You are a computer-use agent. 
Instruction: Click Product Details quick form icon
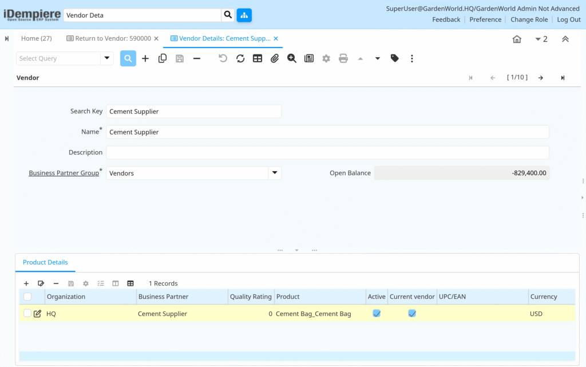click(101, 283)
